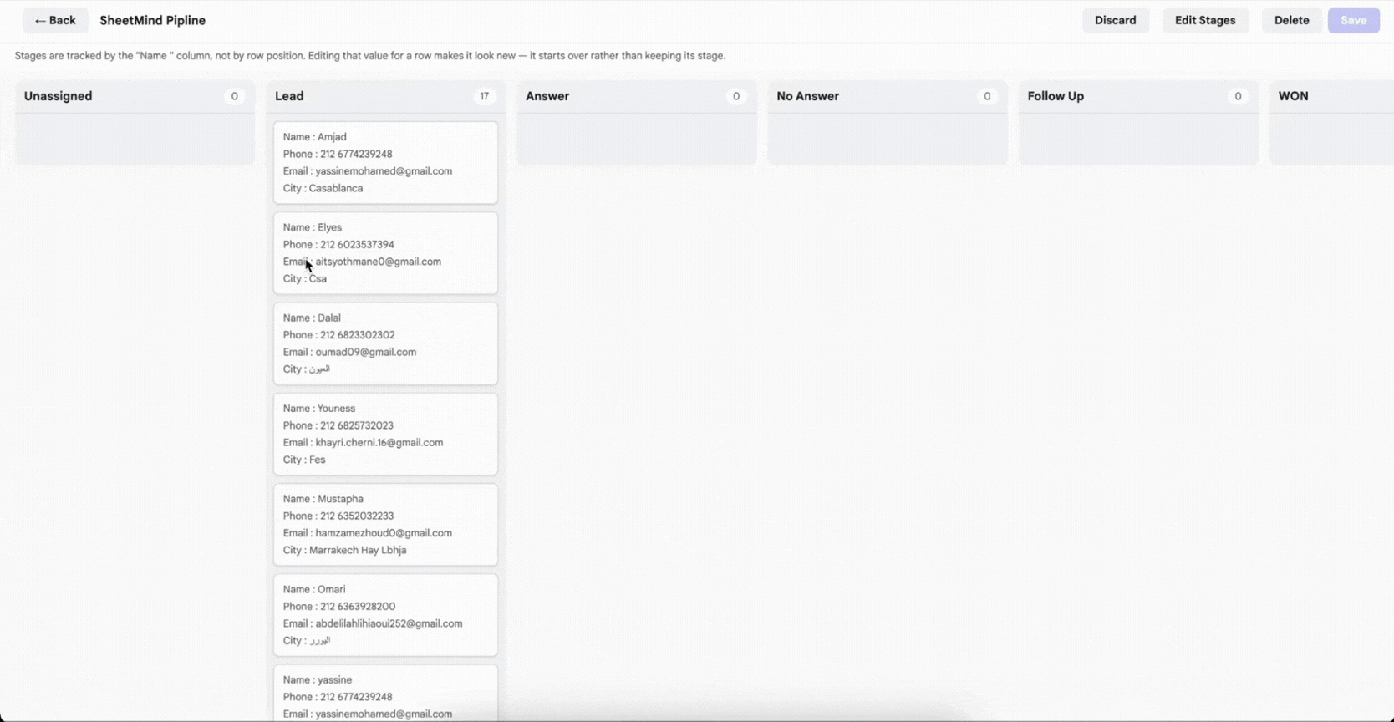Click the Lead column header

[x=289, y=96]
